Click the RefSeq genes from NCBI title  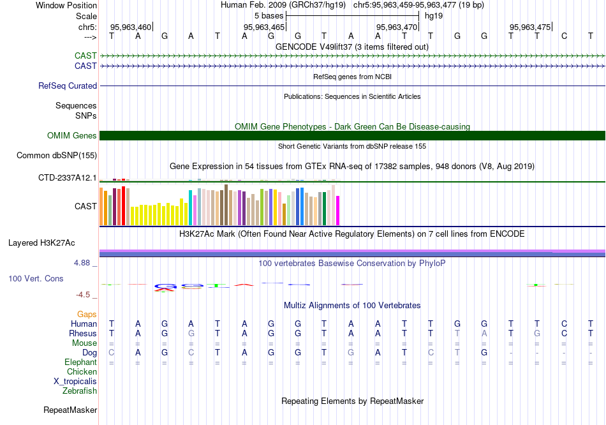click(352, 77)
